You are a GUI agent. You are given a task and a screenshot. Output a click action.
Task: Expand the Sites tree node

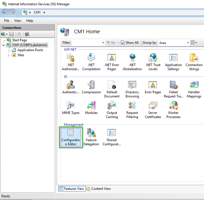click(8, 55)
